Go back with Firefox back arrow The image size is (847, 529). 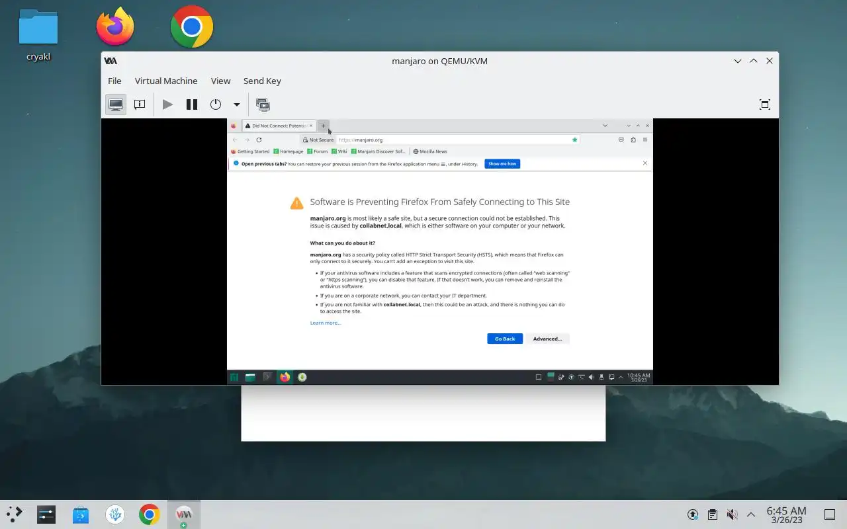tap(235, 140)
